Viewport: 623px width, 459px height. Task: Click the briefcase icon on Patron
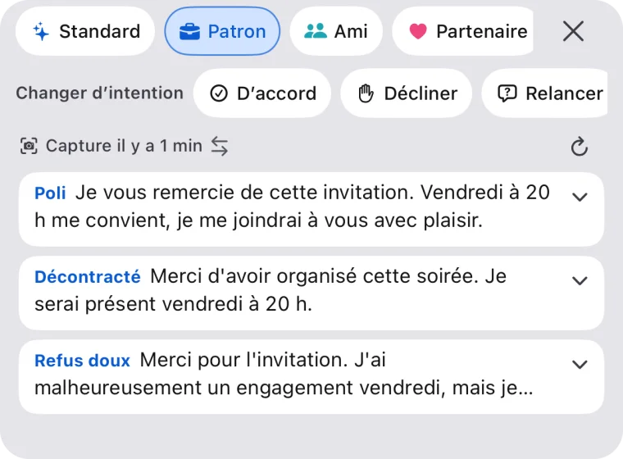point(189,31)
